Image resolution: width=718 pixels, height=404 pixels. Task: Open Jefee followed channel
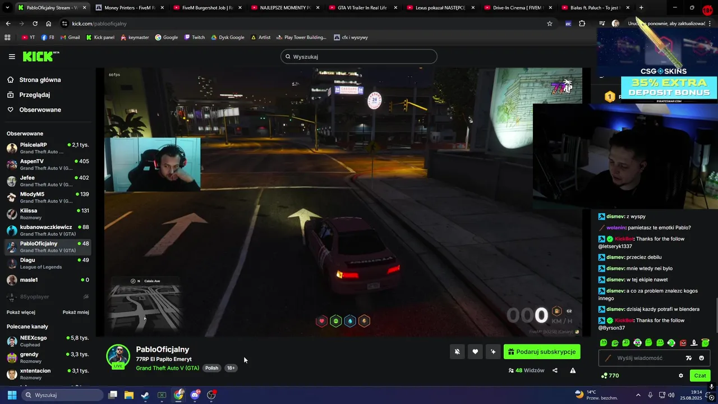(48, 181)
